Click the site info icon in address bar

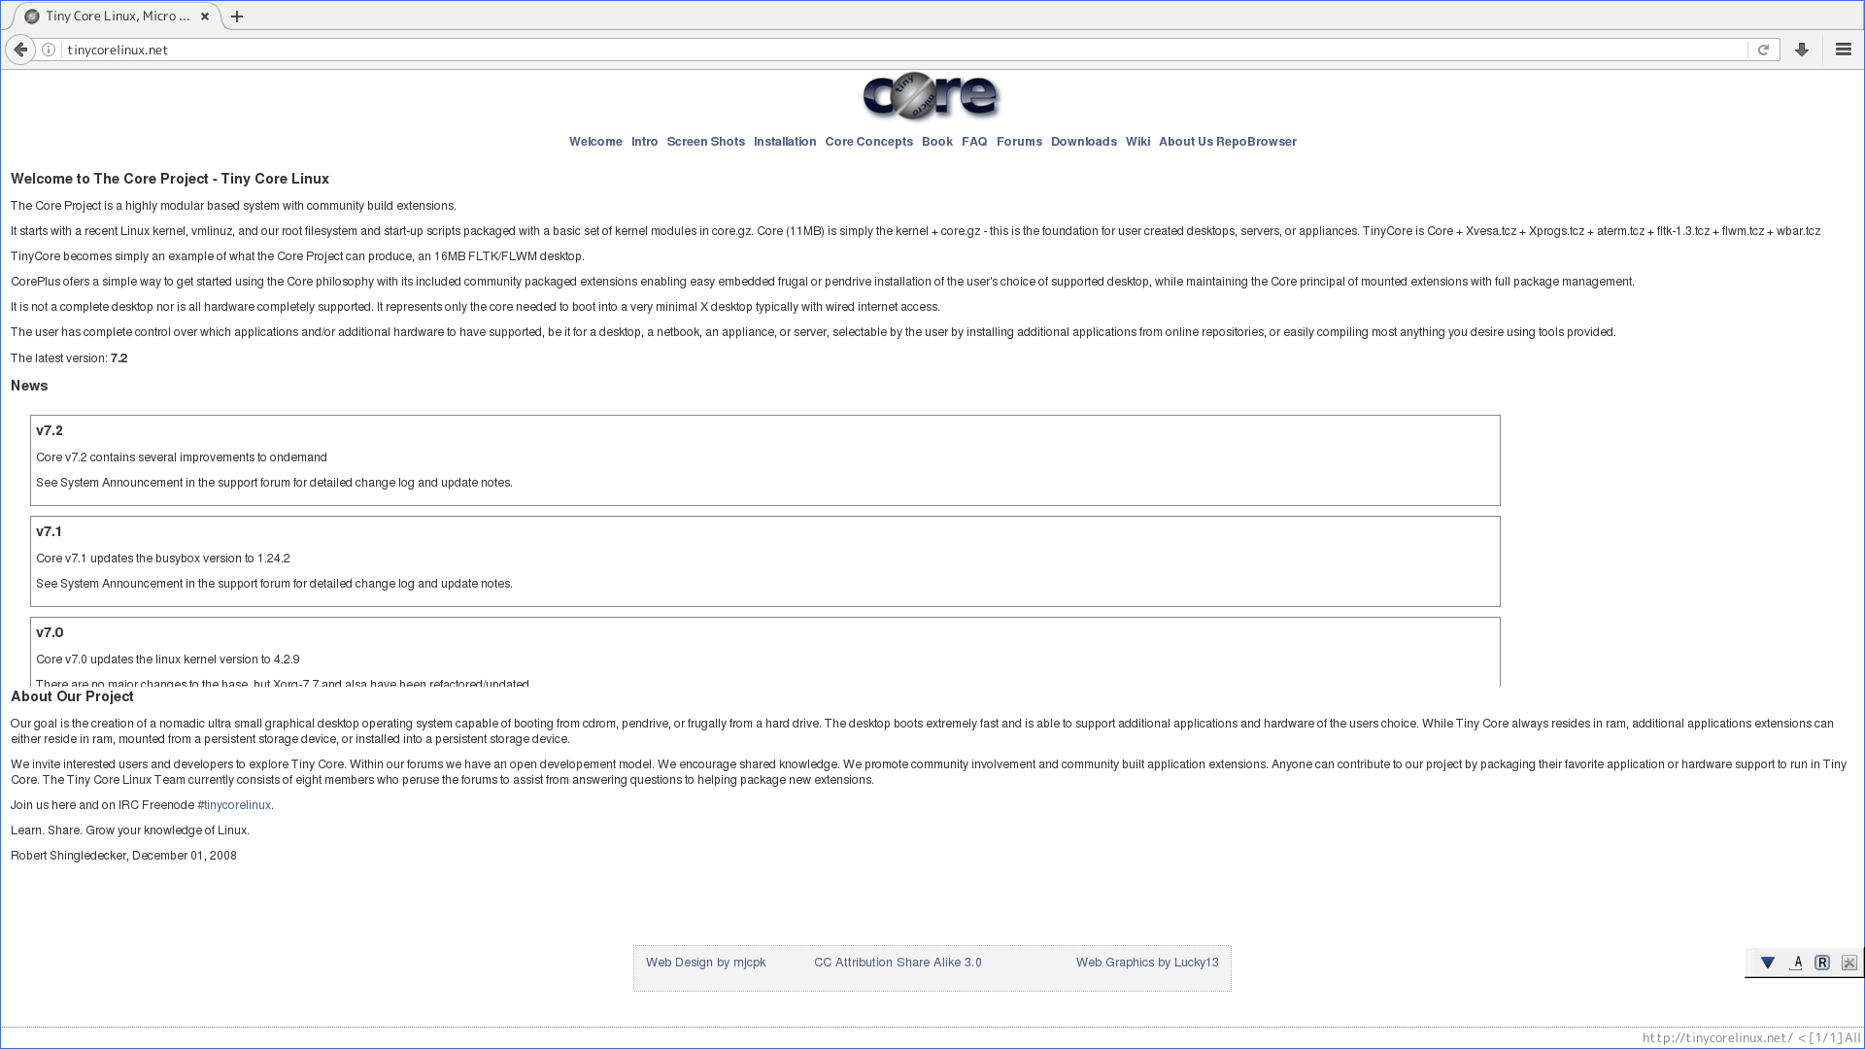click(49, 50)
